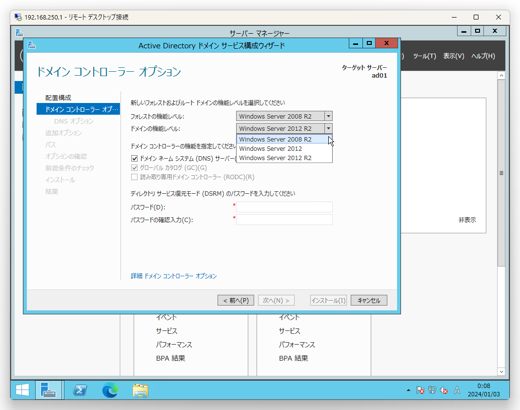This screenshot has height=410, width=520.
Task: Click 非表示 in Server Manager panel
Action: tap(467, 220)
